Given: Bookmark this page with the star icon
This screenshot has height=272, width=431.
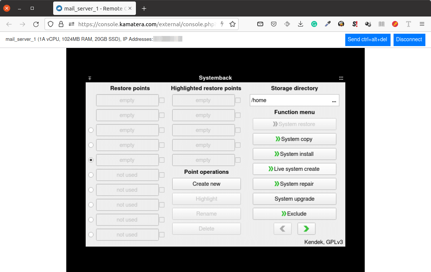Looking at the screenshot, I should click(233, 24).
